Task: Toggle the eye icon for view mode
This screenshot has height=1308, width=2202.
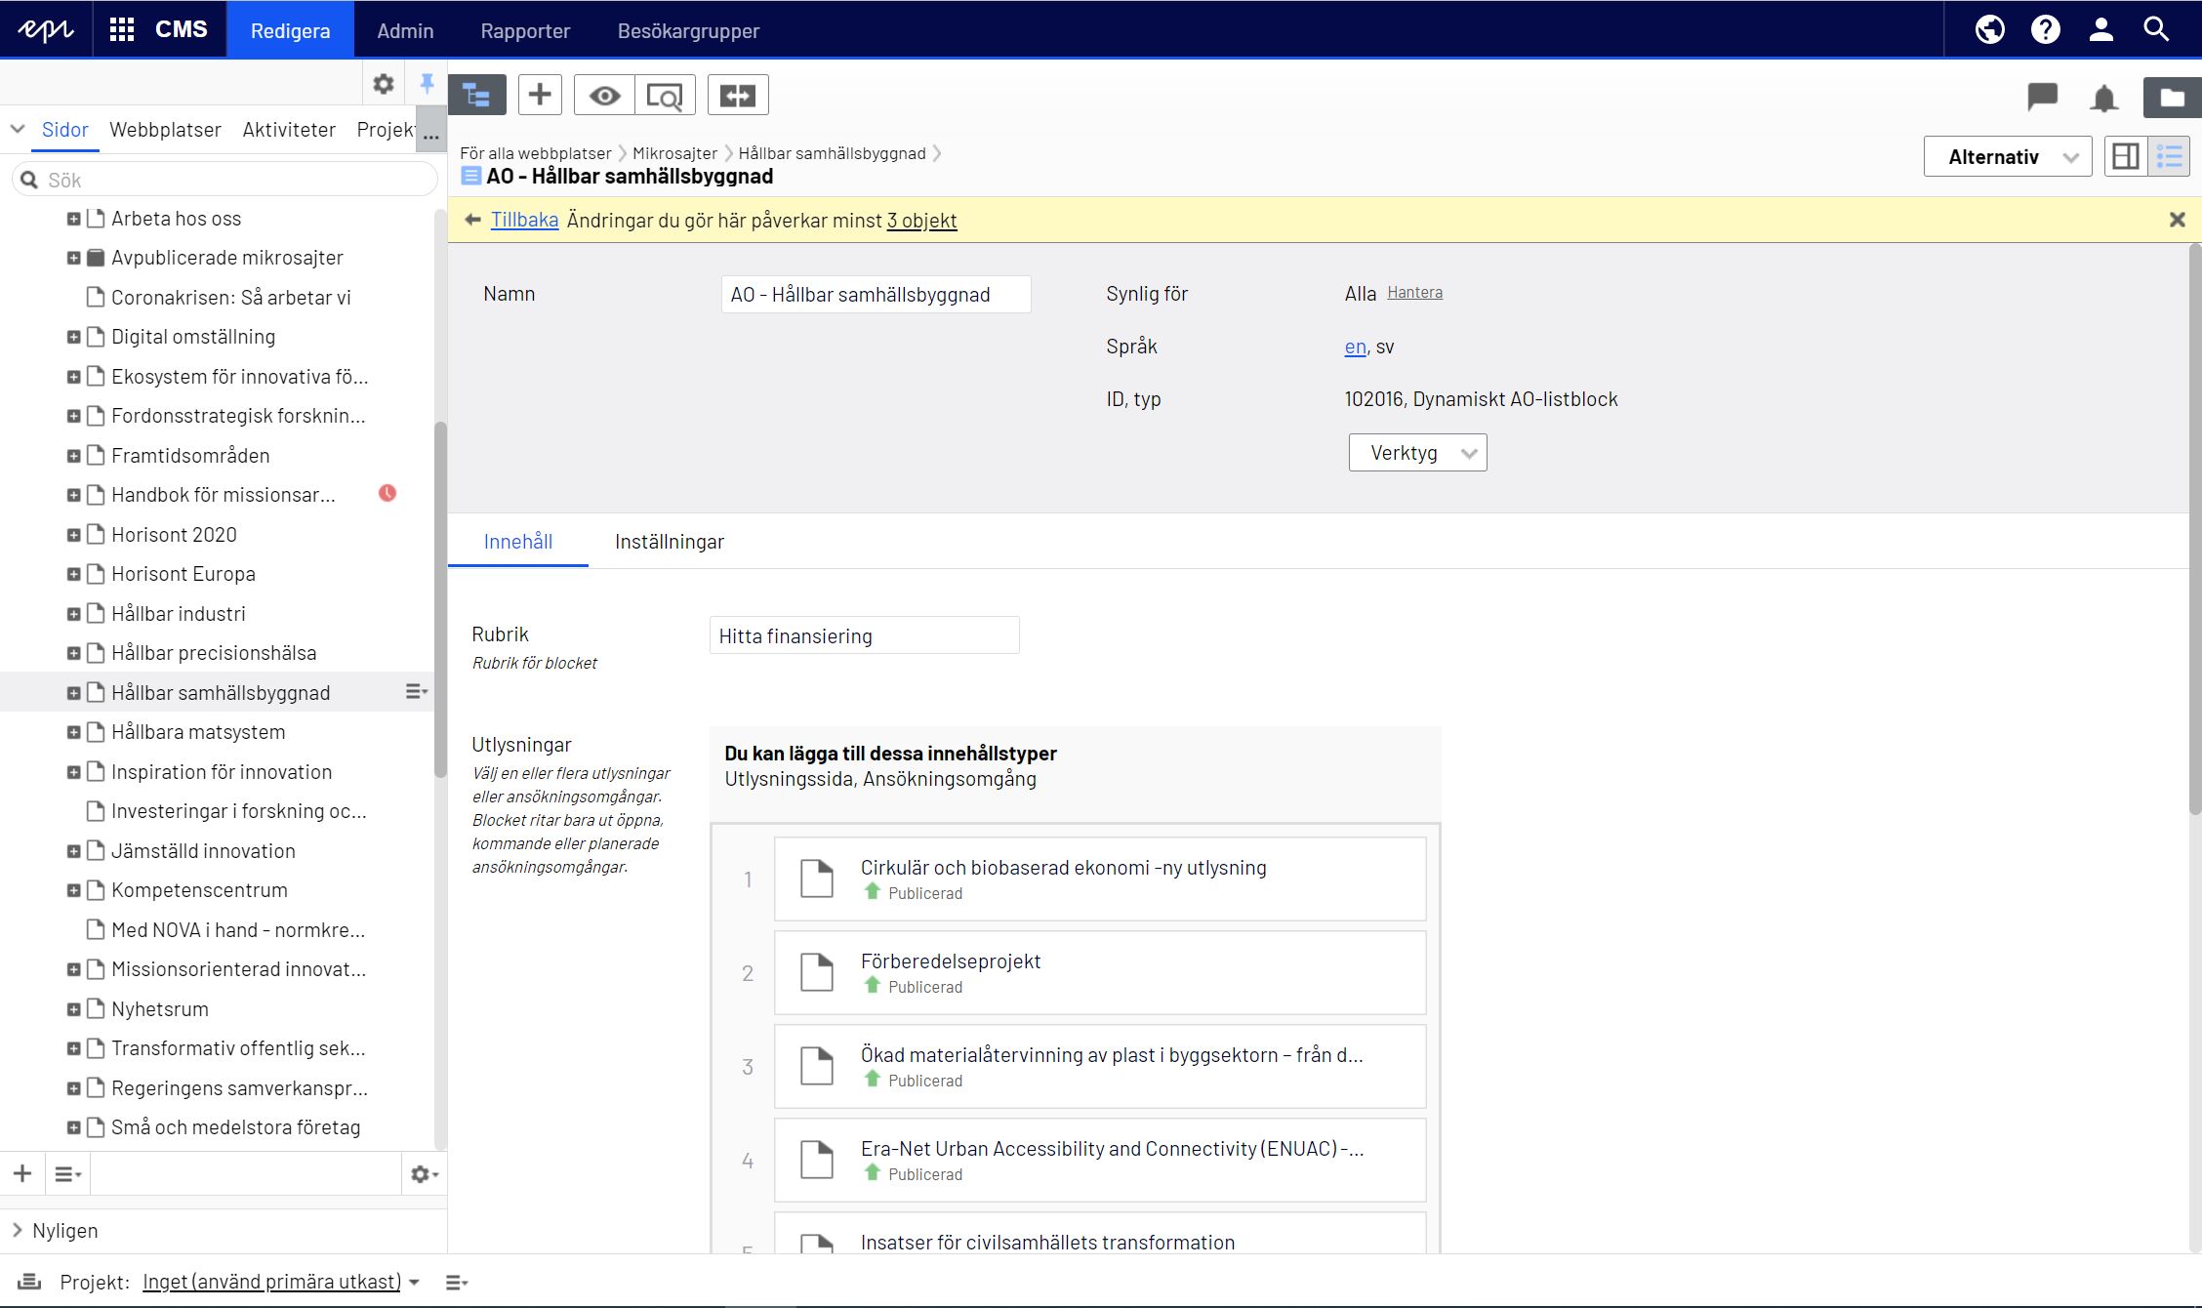Action: (604, 95)
